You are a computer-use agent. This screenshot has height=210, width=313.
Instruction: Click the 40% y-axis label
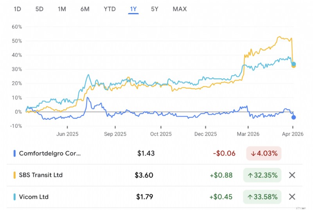(17, 55)
